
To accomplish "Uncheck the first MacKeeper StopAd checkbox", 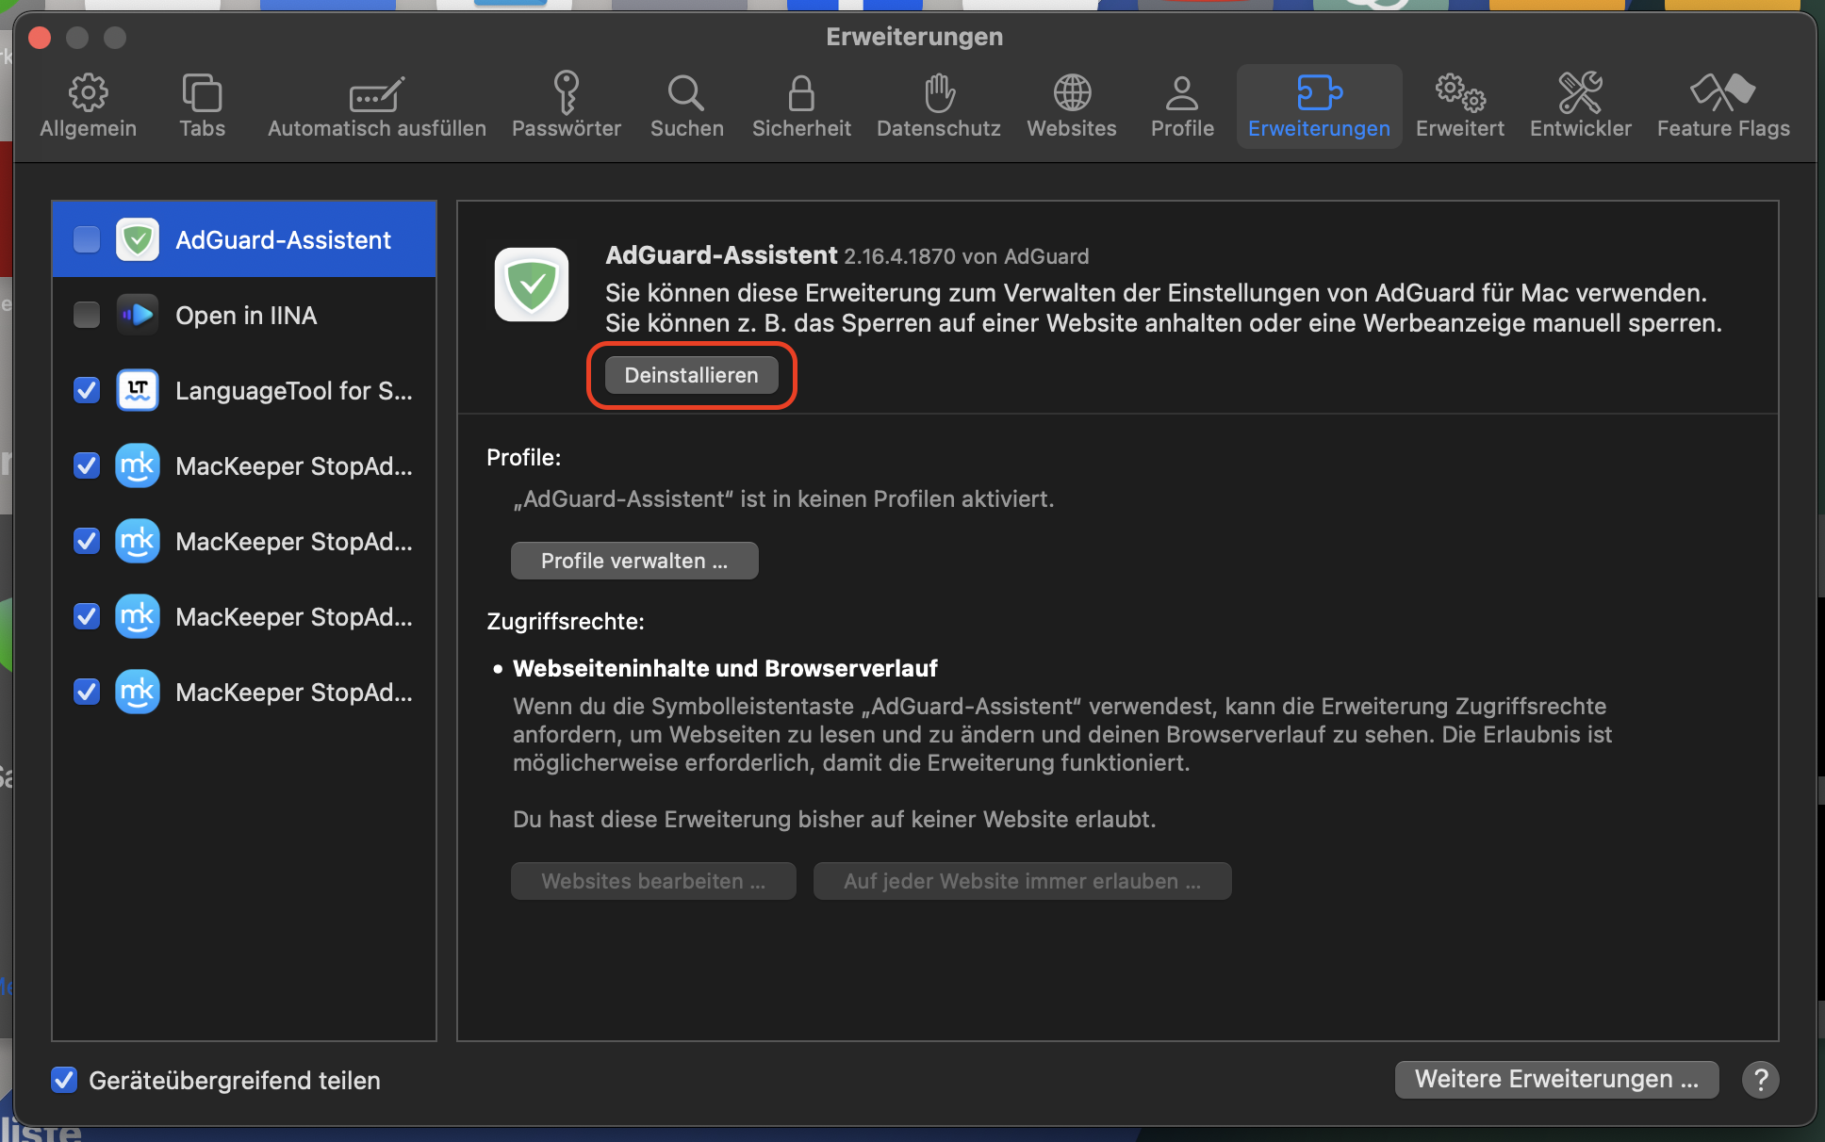I will [87, 465].
